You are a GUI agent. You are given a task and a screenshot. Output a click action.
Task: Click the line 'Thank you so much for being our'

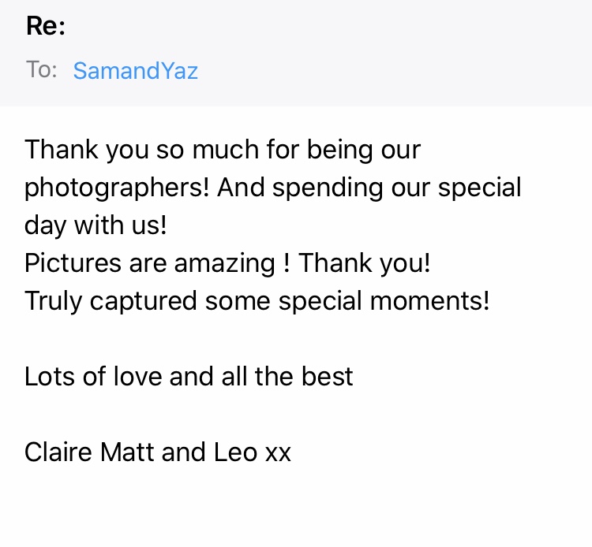coord(223,150)
